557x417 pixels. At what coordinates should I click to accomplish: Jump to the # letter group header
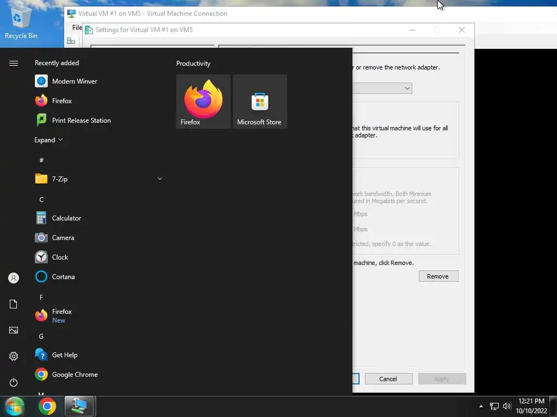coord(41,160)
